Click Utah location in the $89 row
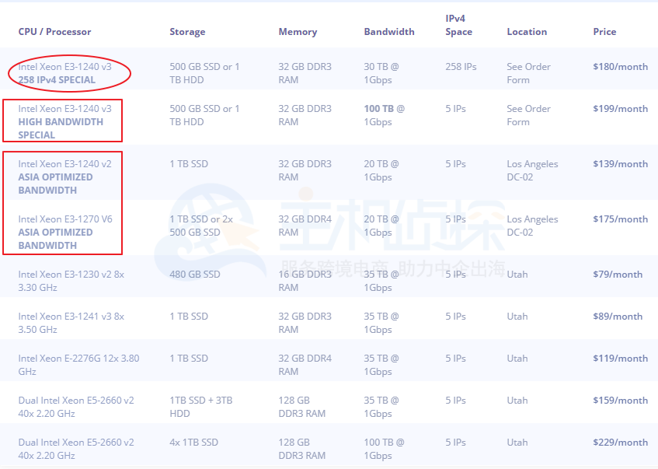Viewport: 658px width, 469px height. pyautogui.click(x=517, y=317)
